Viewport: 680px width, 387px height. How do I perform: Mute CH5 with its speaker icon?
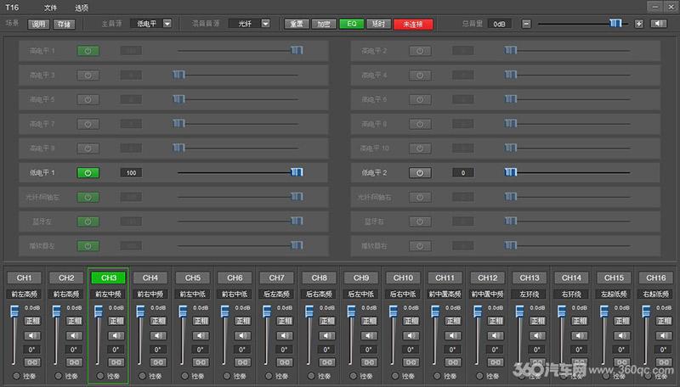[201, 335]
